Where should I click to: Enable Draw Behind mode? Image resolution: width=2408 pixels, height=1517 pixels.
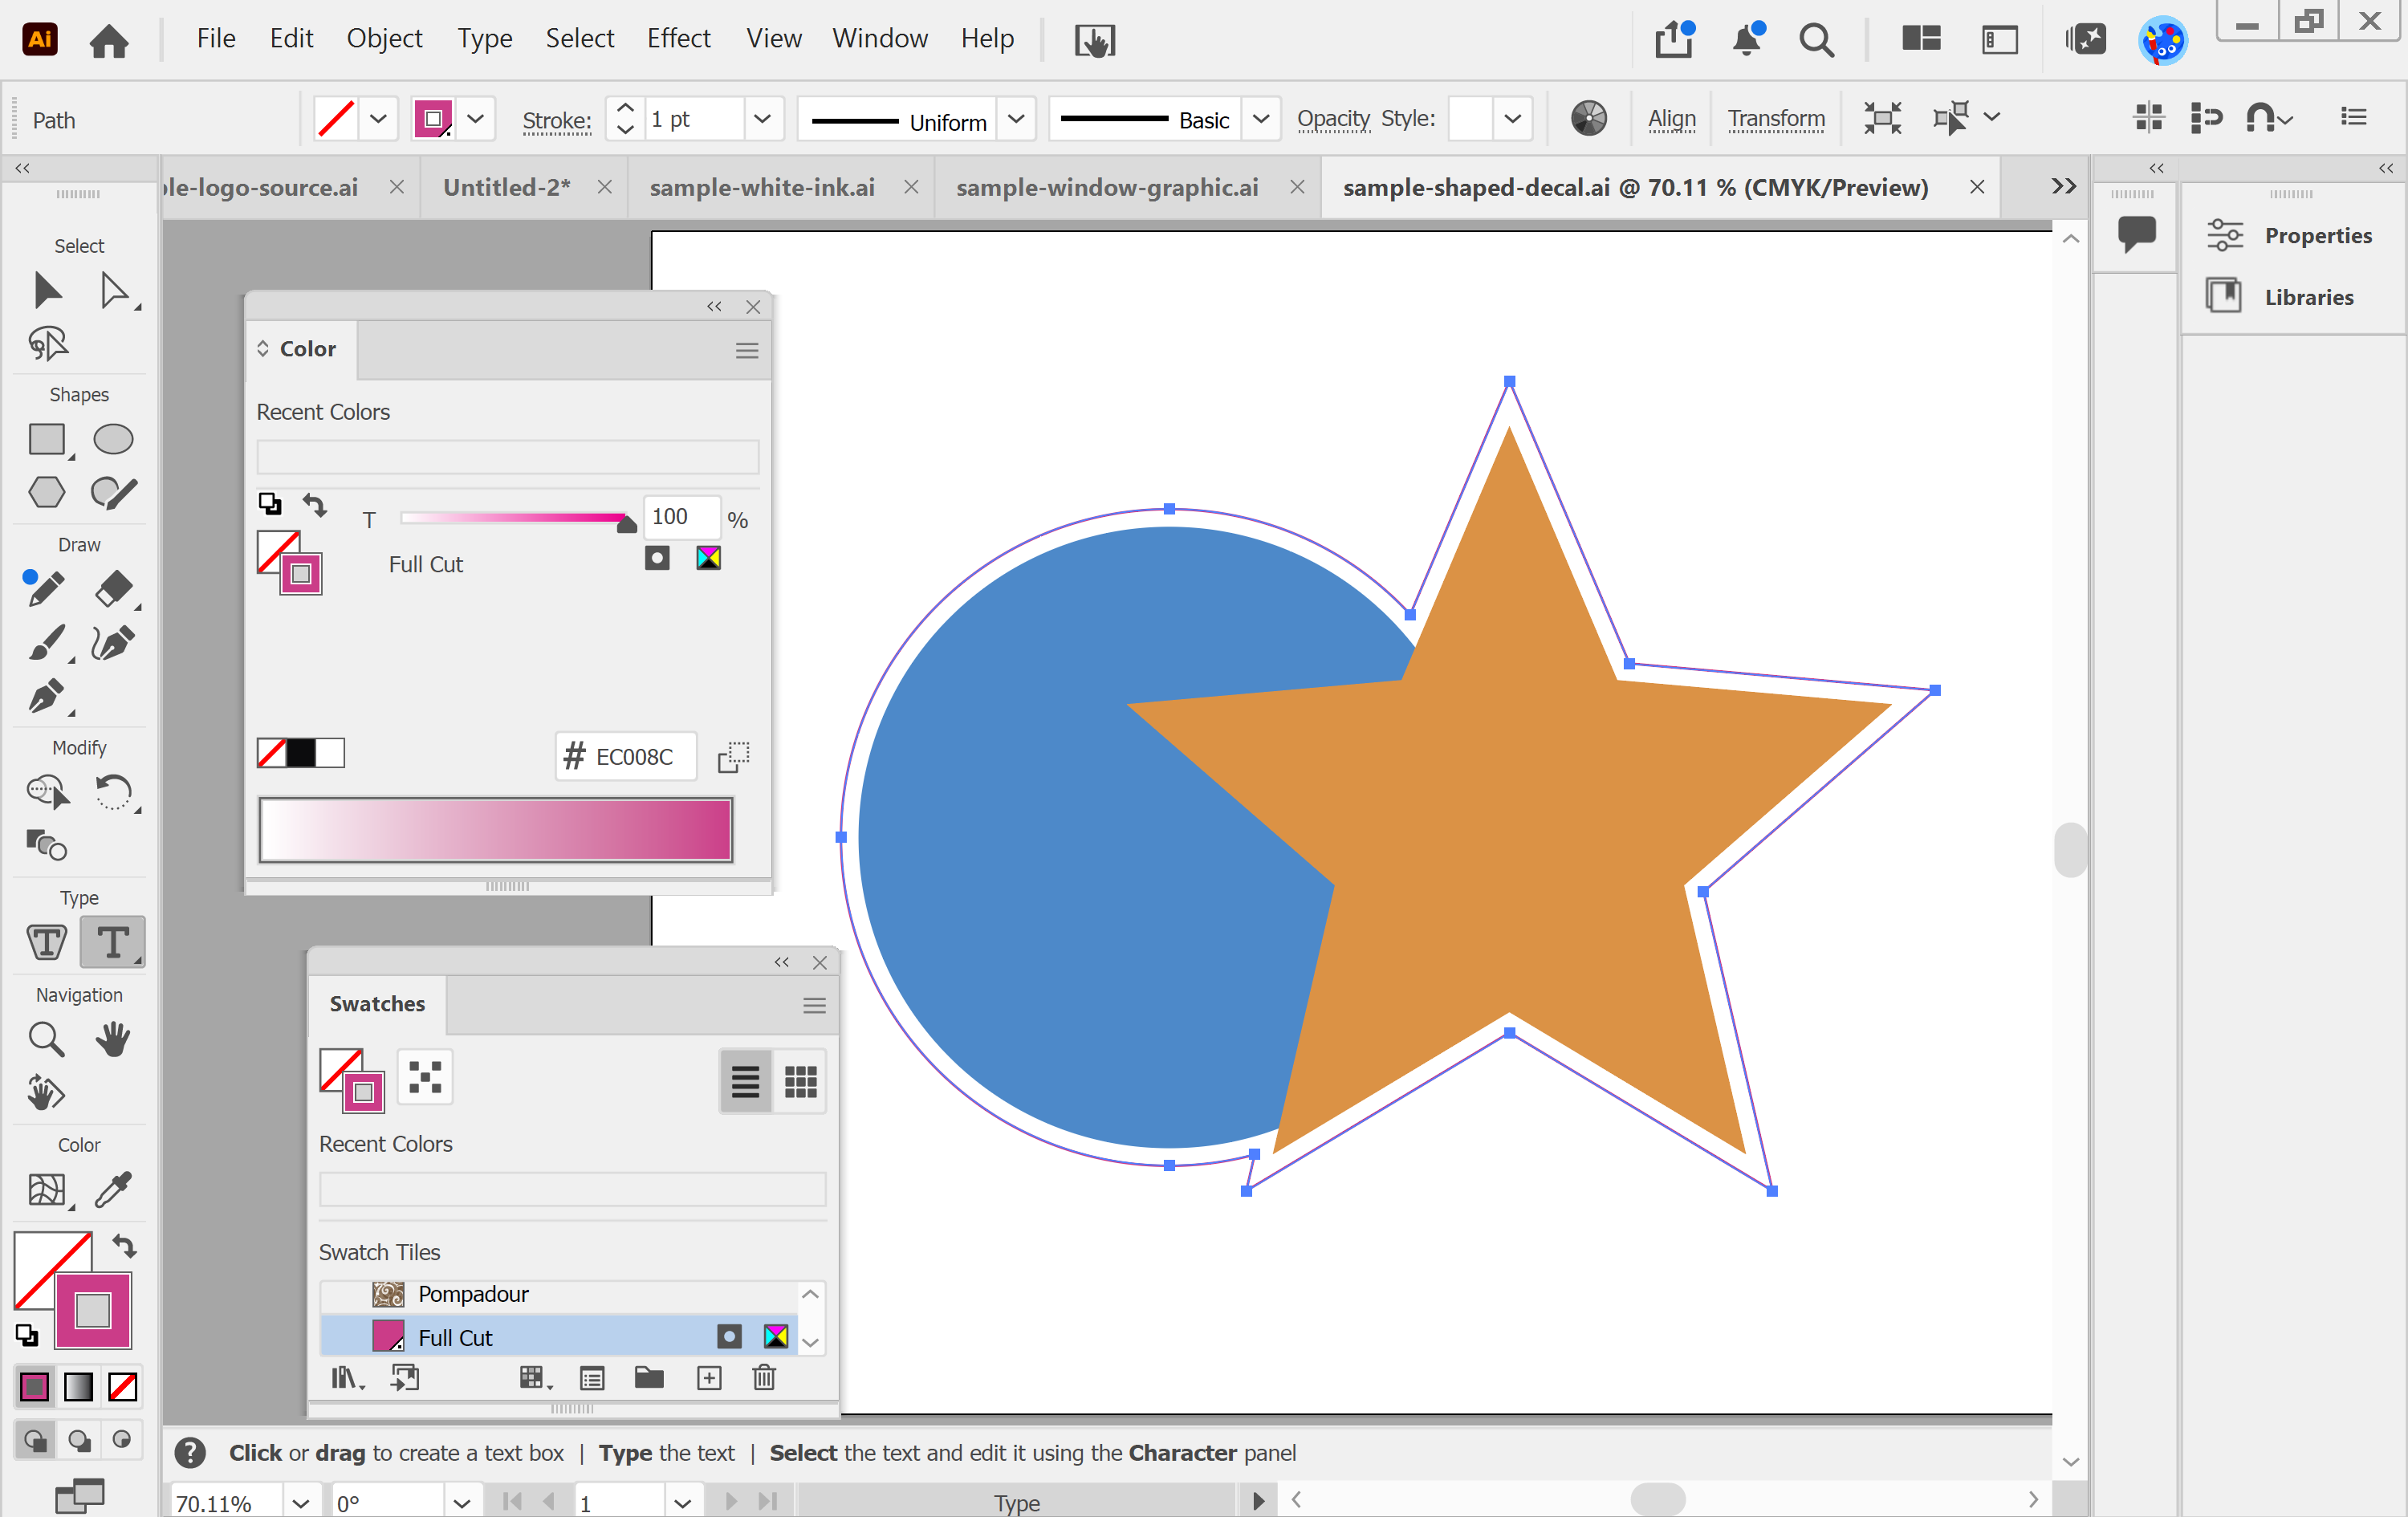(x=79, y=1440)
